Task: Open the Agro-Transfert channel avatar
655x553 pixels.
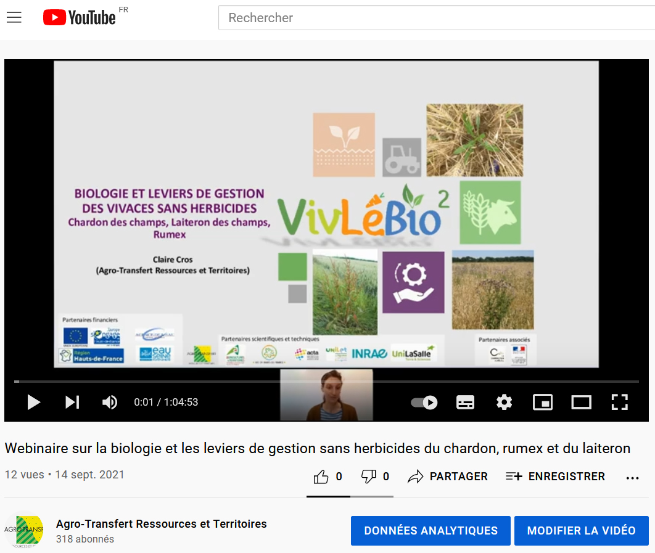Action: click(24, 530)
